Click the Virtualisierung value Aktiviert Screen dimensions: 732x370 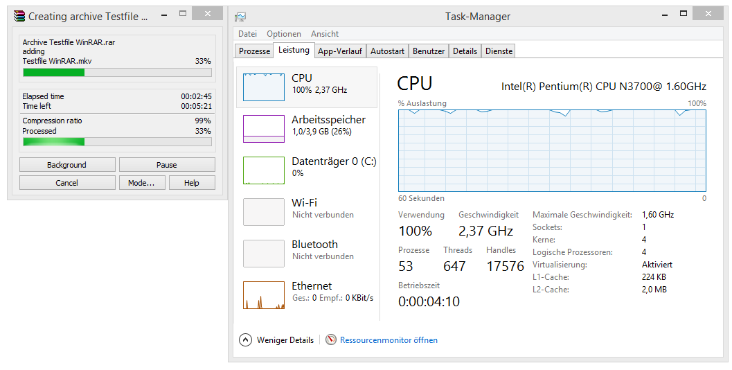pos(657,265)
